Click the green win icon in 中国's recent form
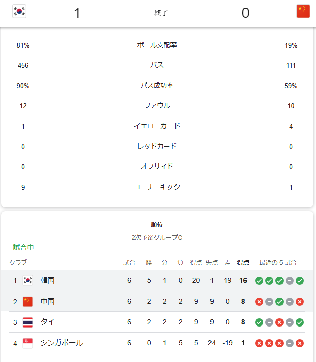Viewport: 316px width, 362px height. [x=279, y=302]
